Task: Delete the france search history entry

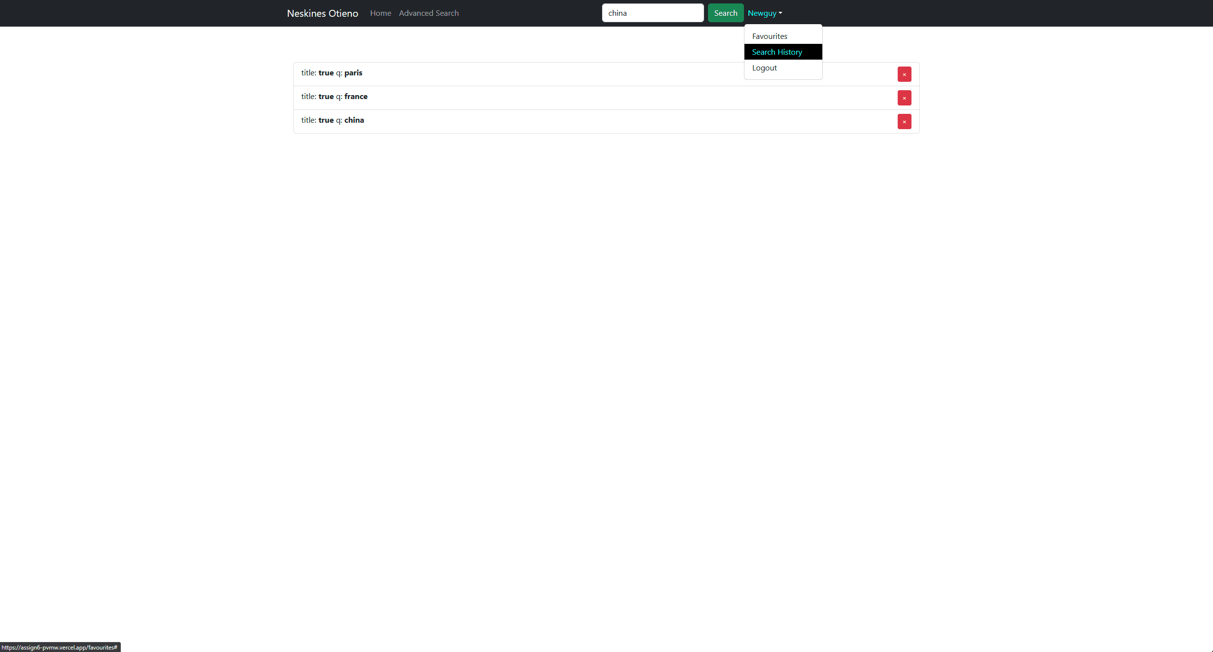Action: (904, 98)
